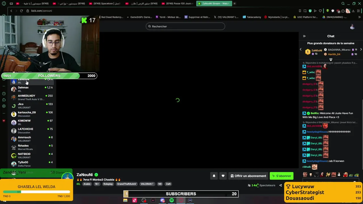The image size is (363, 204).
Task: Click the 18+ tag
Action: click(97, 184)
